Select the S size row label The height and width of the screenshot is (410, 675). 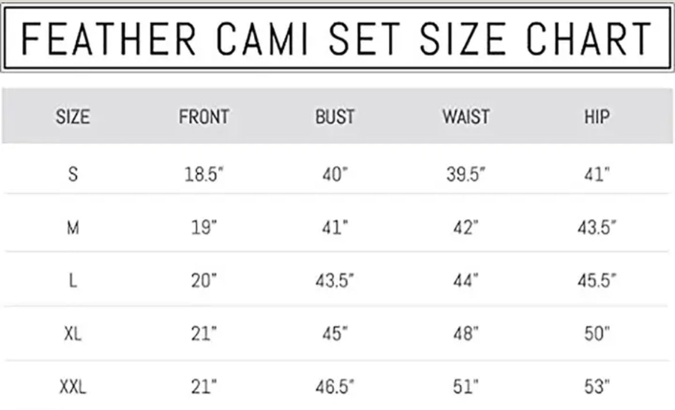tap(73, 174)
